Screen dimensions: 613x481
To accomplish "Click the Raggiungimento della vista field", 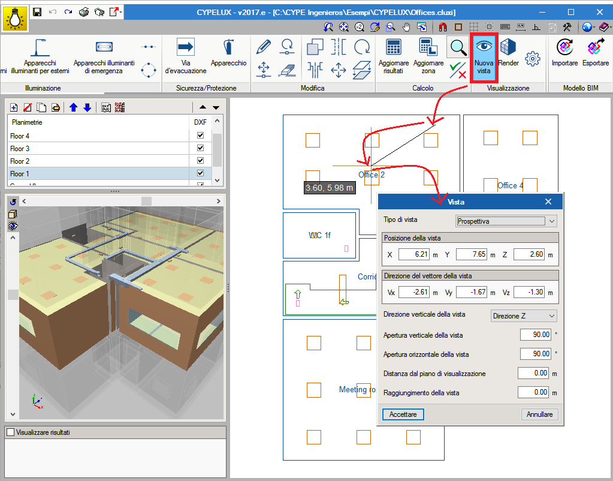I will pos(533,392).
